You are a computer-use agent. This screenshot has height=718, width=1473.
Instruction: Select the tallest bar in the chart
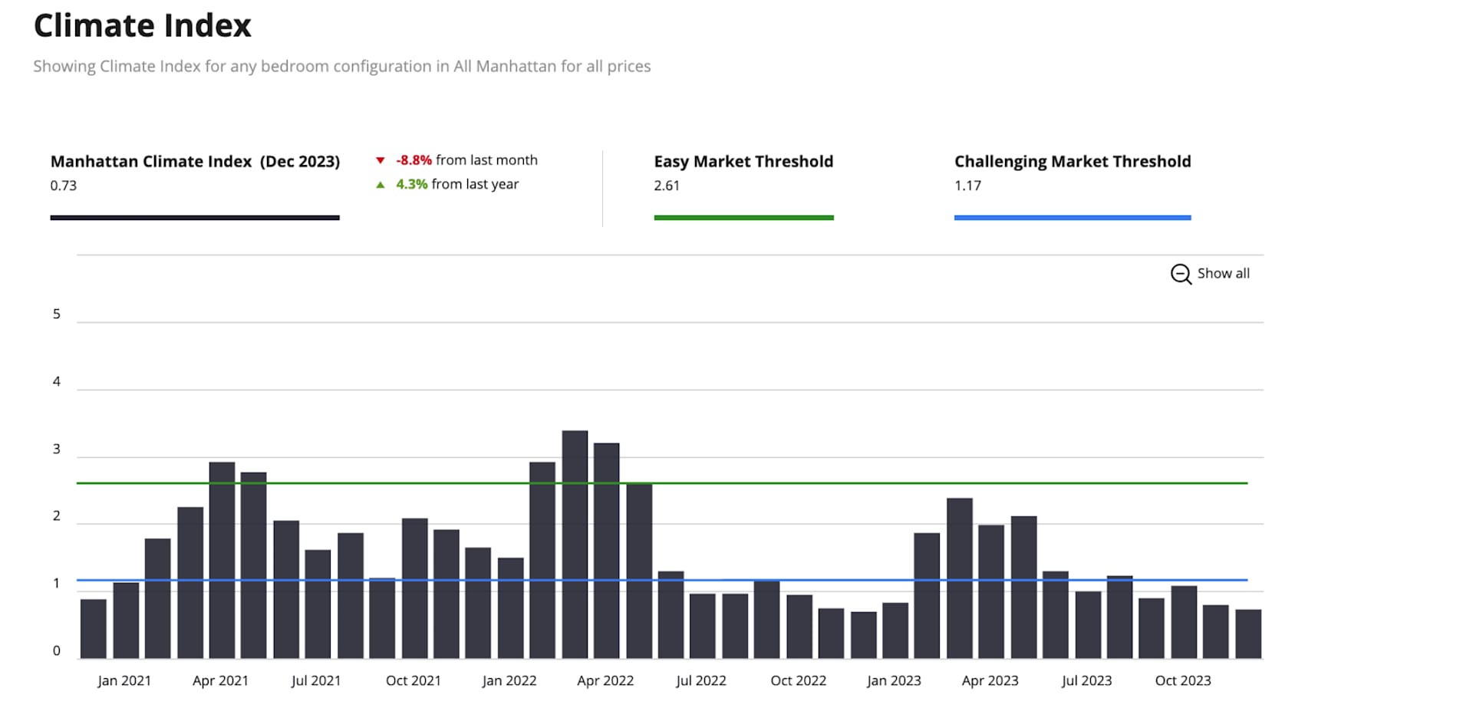(575, 545)
